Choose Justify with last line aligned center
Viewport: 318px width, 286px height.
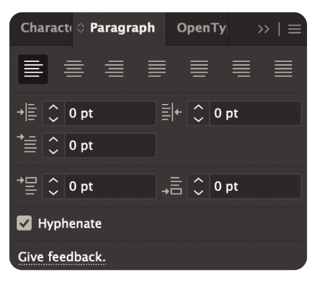point(199,69)
